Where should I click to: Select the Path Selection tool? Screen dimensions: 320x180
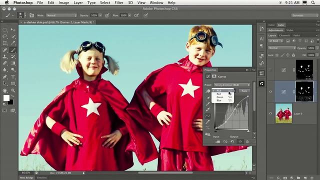coord(5,83)
